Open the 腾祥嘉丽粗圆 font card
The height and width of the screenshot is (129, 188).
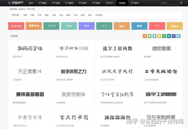click(30, 97)
